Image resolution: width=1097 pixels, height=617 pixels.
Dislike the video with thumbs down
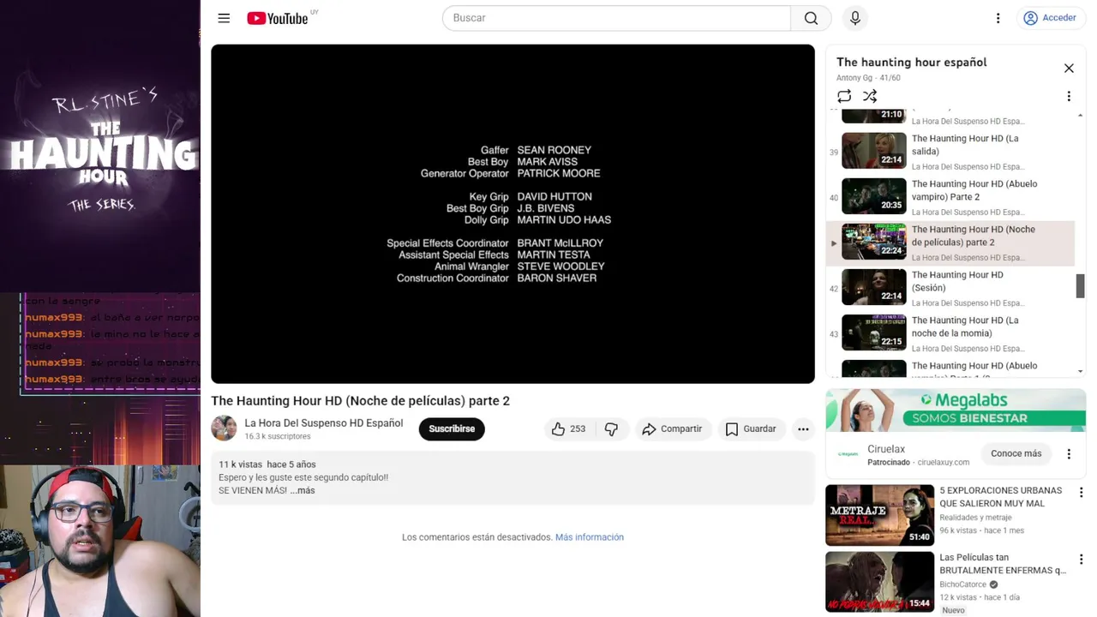click(x=612, y=429)
